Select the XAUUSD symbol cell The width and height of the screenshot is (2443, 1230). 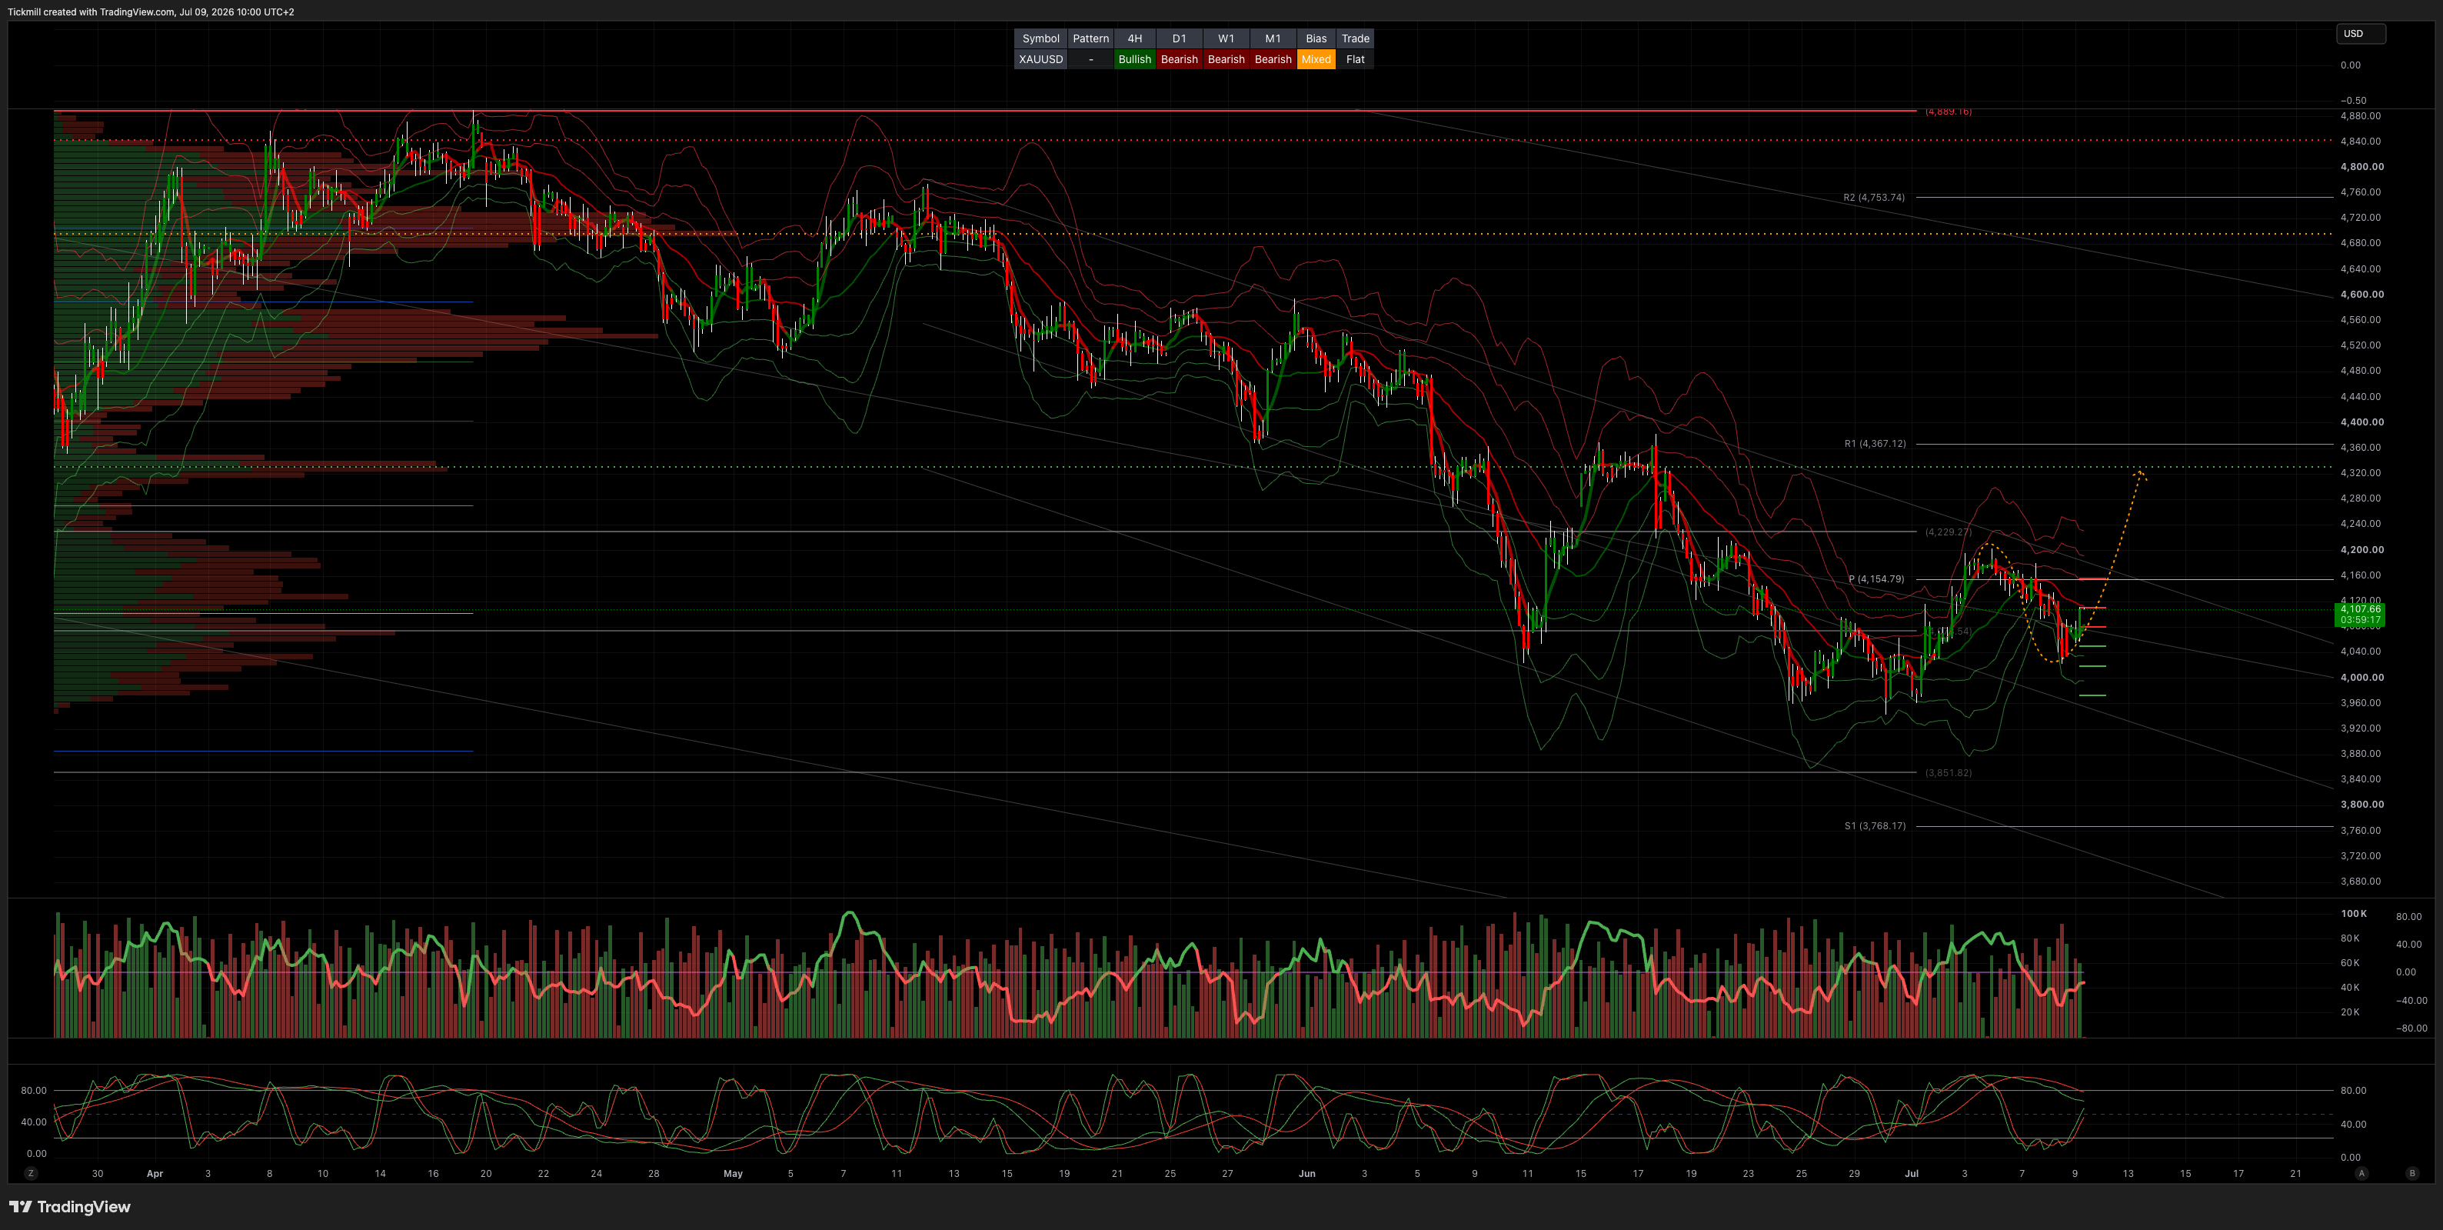point(1040,58)
